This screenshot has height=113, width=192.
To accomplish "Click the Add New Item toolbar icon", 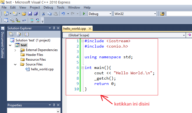I will click(x=15, y=14).
